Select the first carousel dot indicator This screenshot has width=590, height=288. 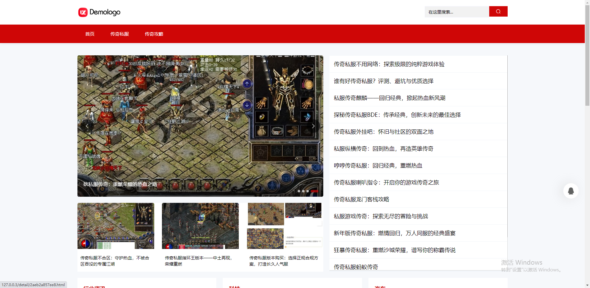[x=299, y=191]
